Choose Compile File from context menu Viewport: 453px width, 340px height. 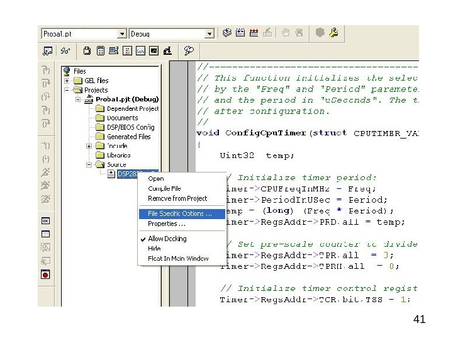tap(164, 188)
